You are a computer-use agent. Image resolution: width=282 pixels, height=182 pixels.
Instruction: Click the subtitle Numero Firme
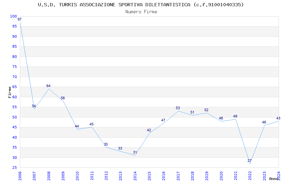(141, 12)
